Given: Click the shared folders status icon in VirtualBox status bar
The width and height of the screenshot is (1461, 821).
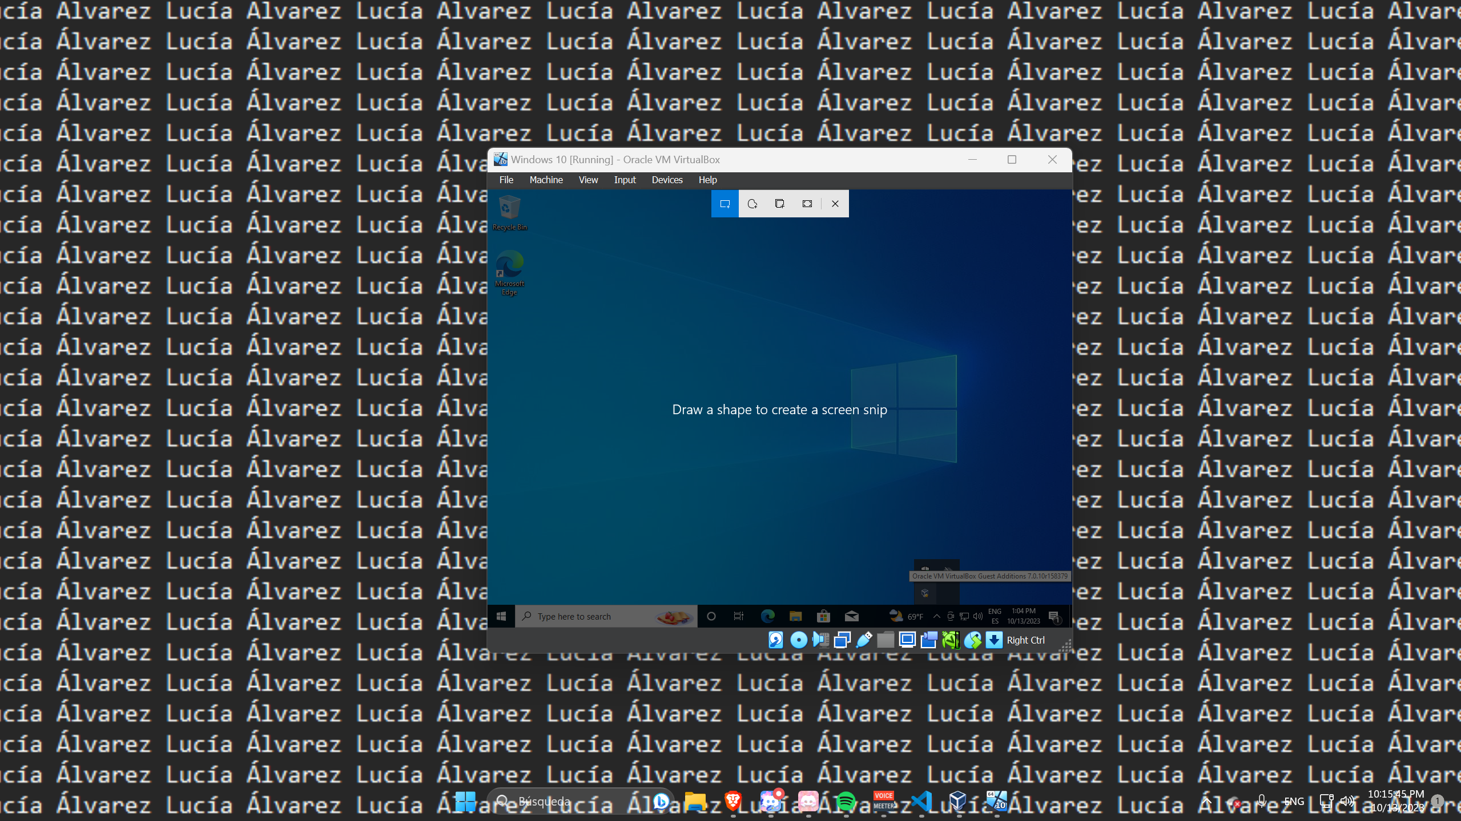Looking at the screenshot, I should [886, 640].
